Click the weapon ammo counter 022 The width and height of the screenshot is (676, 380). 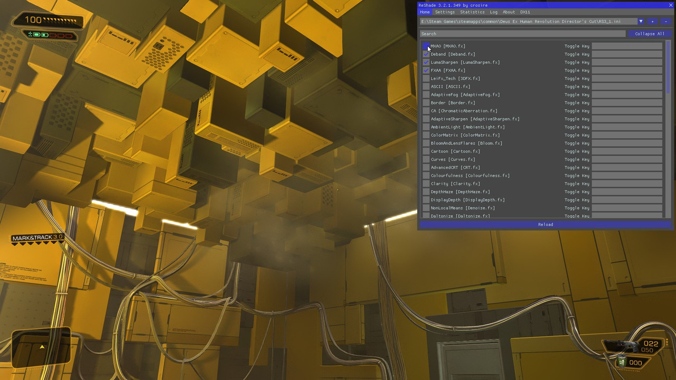(x=651, y=344)
